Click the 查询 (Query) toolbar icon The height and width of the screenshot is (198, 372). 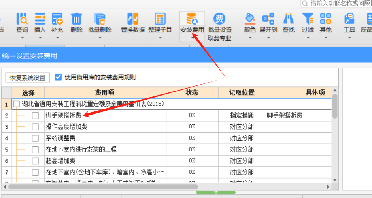22,19
